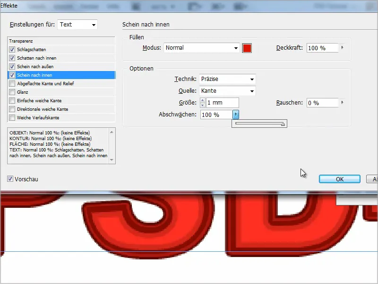Viewport: 378px width, 284px height.
Task: Enable the Glanz effect checkbox
Action: click(x=12, y=92)
